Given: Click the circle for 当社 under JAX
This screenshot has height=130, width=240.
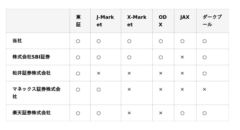Looking at the screenshot, I should (x=182, y=41).
